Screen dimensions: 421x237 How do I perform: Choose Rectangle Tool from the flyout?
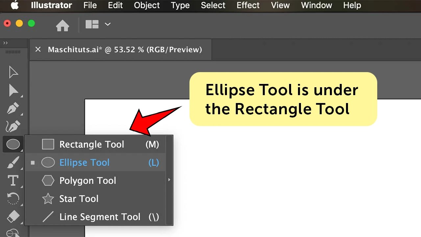95,144
